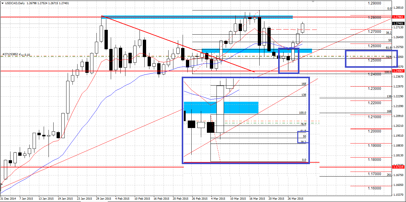Click the red price tag 1.17319

tap(399, 167)
